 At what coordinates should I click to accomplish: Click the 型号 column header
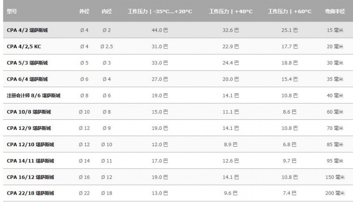[x=12, y=11]
